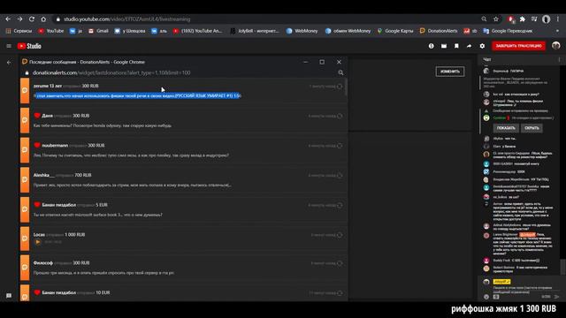Screen dimensions: 566x318
Task: Share the stream with the arrow icon
Action: [x=469, y=46]
